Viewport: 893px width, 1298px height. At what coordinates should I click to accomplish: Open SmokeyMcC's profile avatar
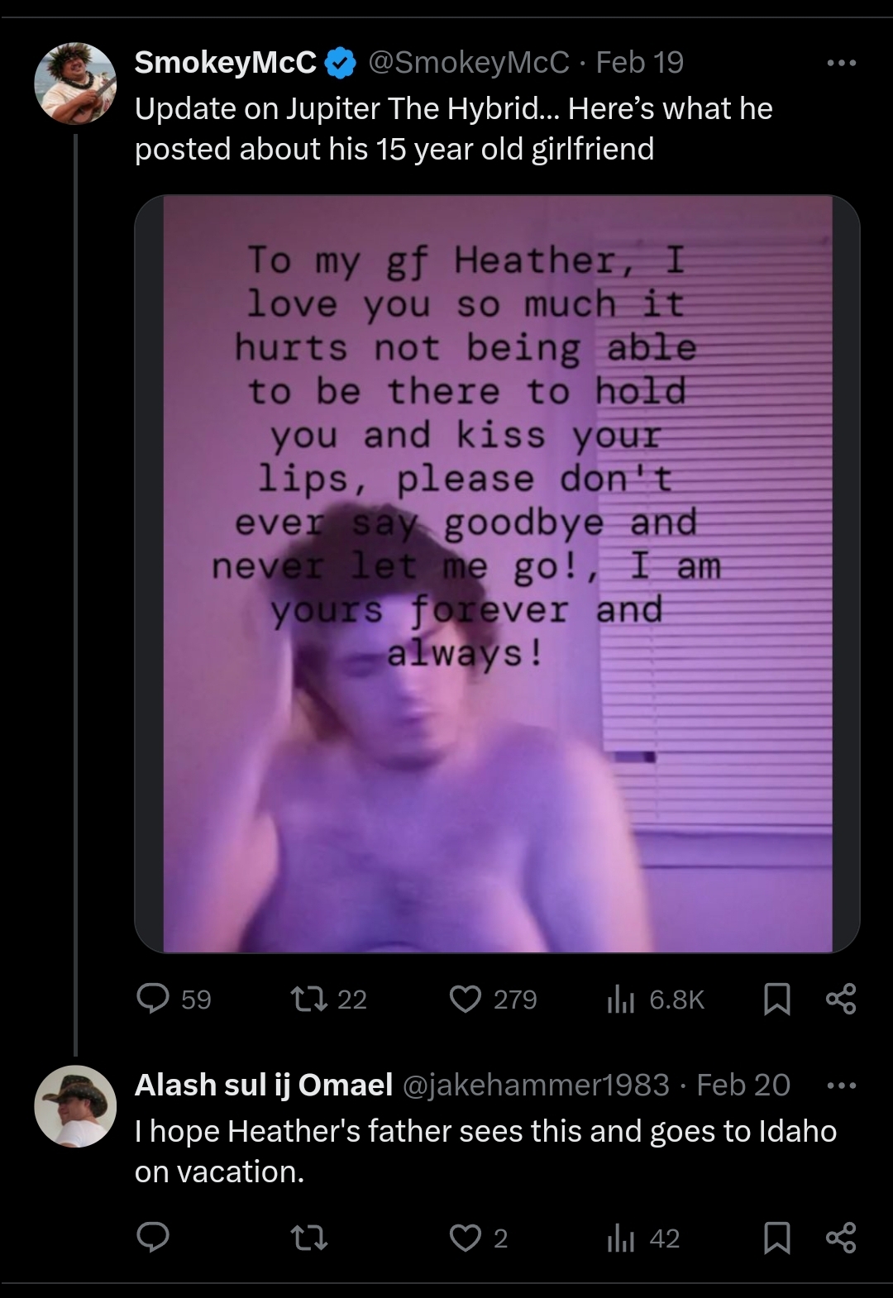pos(75,84)
